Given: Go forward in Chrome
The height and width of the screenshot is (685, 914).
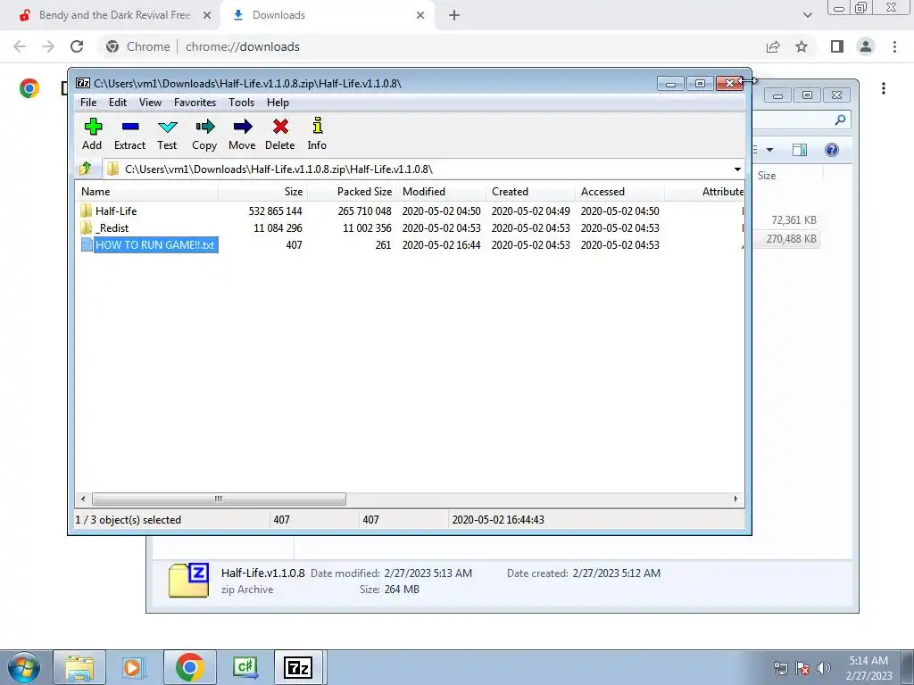Looking at the screenshot, I should [48, 46].
